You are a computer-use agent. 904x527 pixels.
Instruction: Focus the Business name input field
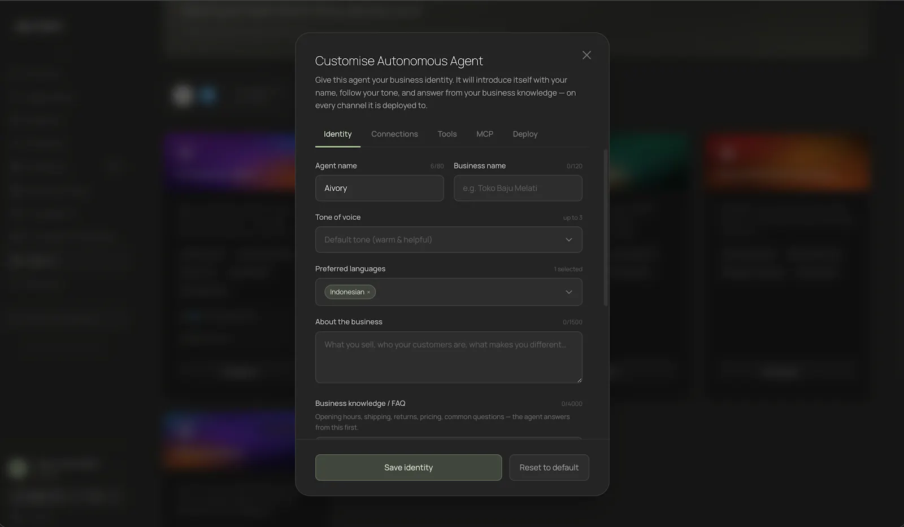point(518,188)
